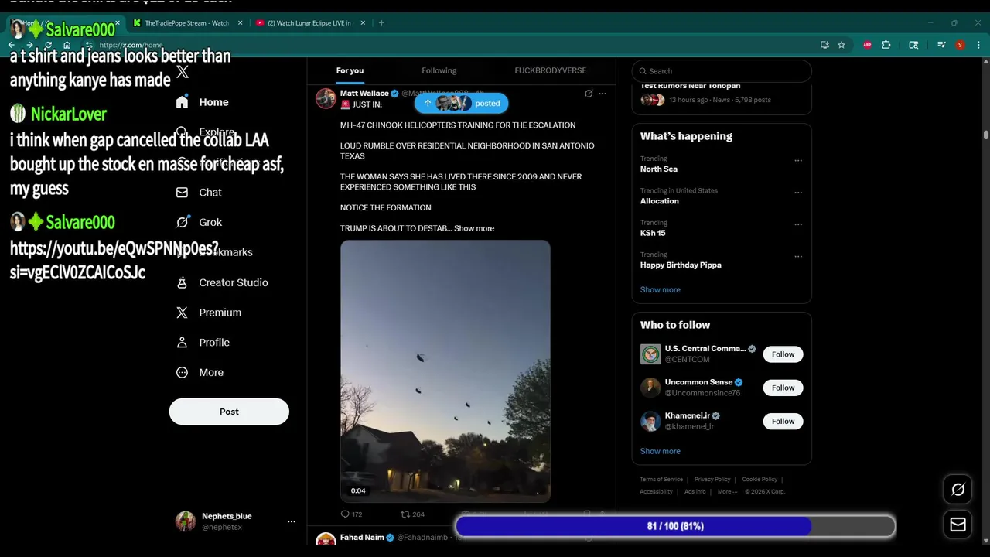Open the KSh 15 trending topic
This screenshot has width=990, height=557.
653,233
